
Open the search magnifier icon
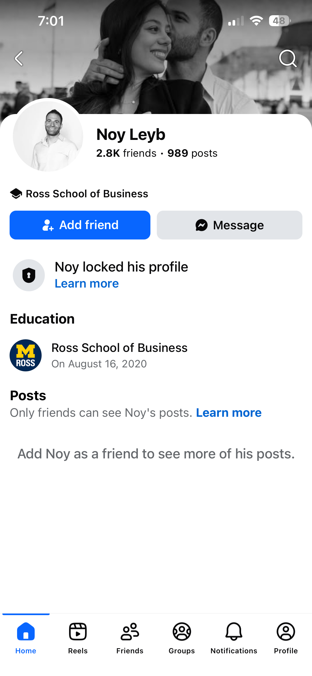pos(288,58)
